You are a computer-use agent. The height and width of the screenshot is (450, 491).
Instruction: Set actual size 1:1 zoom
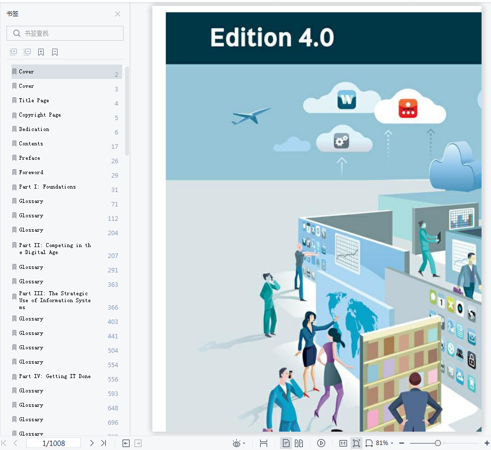(x=343, y=443)
